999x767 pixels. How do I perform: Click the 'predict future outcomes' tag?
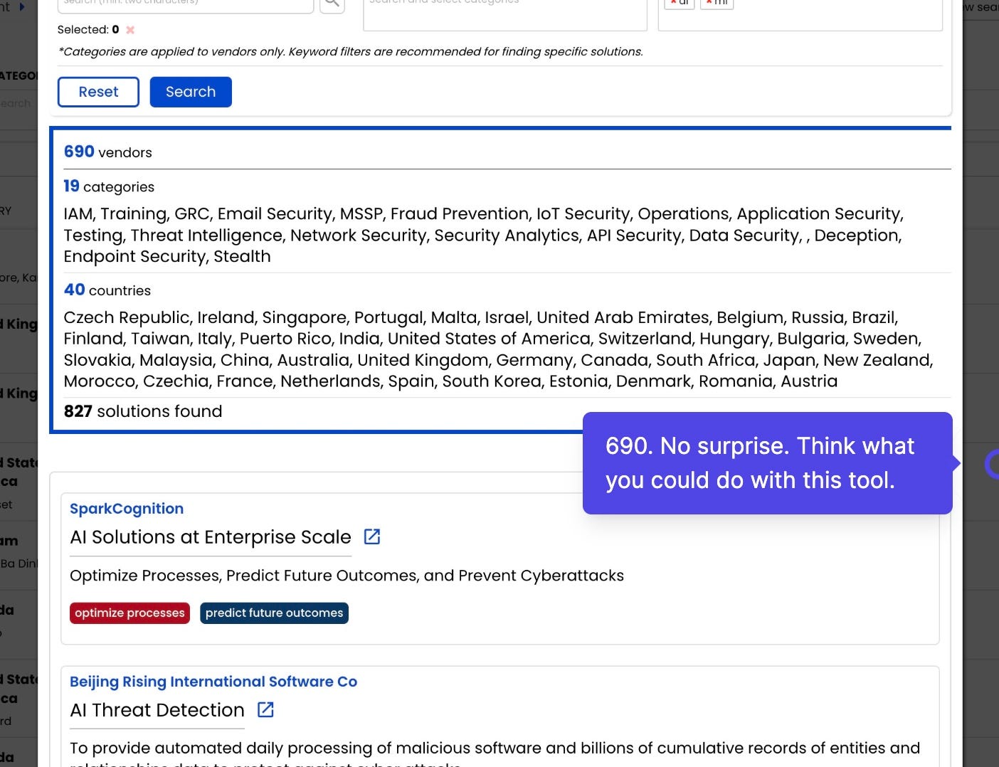[274, 613]
